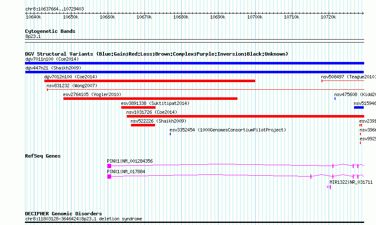376x225 pixels.
Task: Open the esv3891338 (Suktitipat2014) label
Action: [x=155, y=103]
